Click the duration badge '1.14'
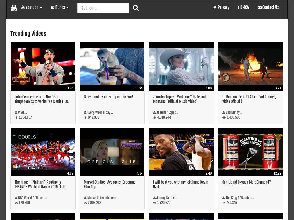 (140, 173)
